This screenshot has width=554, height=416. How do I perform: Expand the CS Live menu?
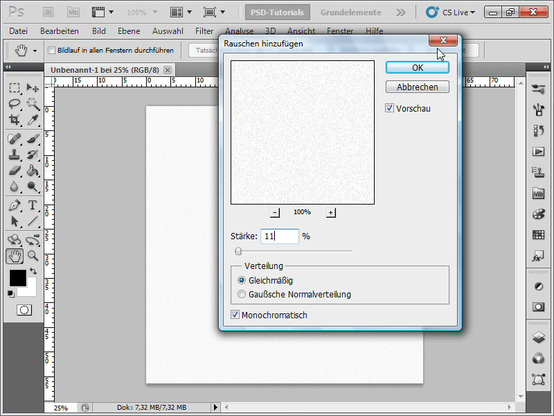(x=451, y=12)
